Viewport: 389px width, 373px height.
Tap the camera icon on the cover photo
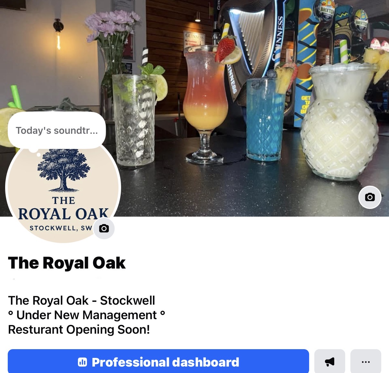point(370,197)
